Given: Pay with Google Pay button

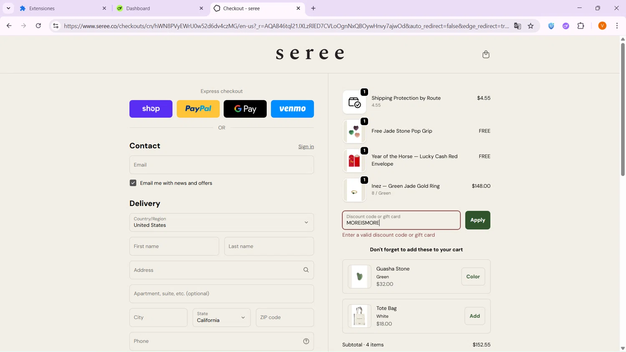Looking at the screenshot, I should (245, 109).
